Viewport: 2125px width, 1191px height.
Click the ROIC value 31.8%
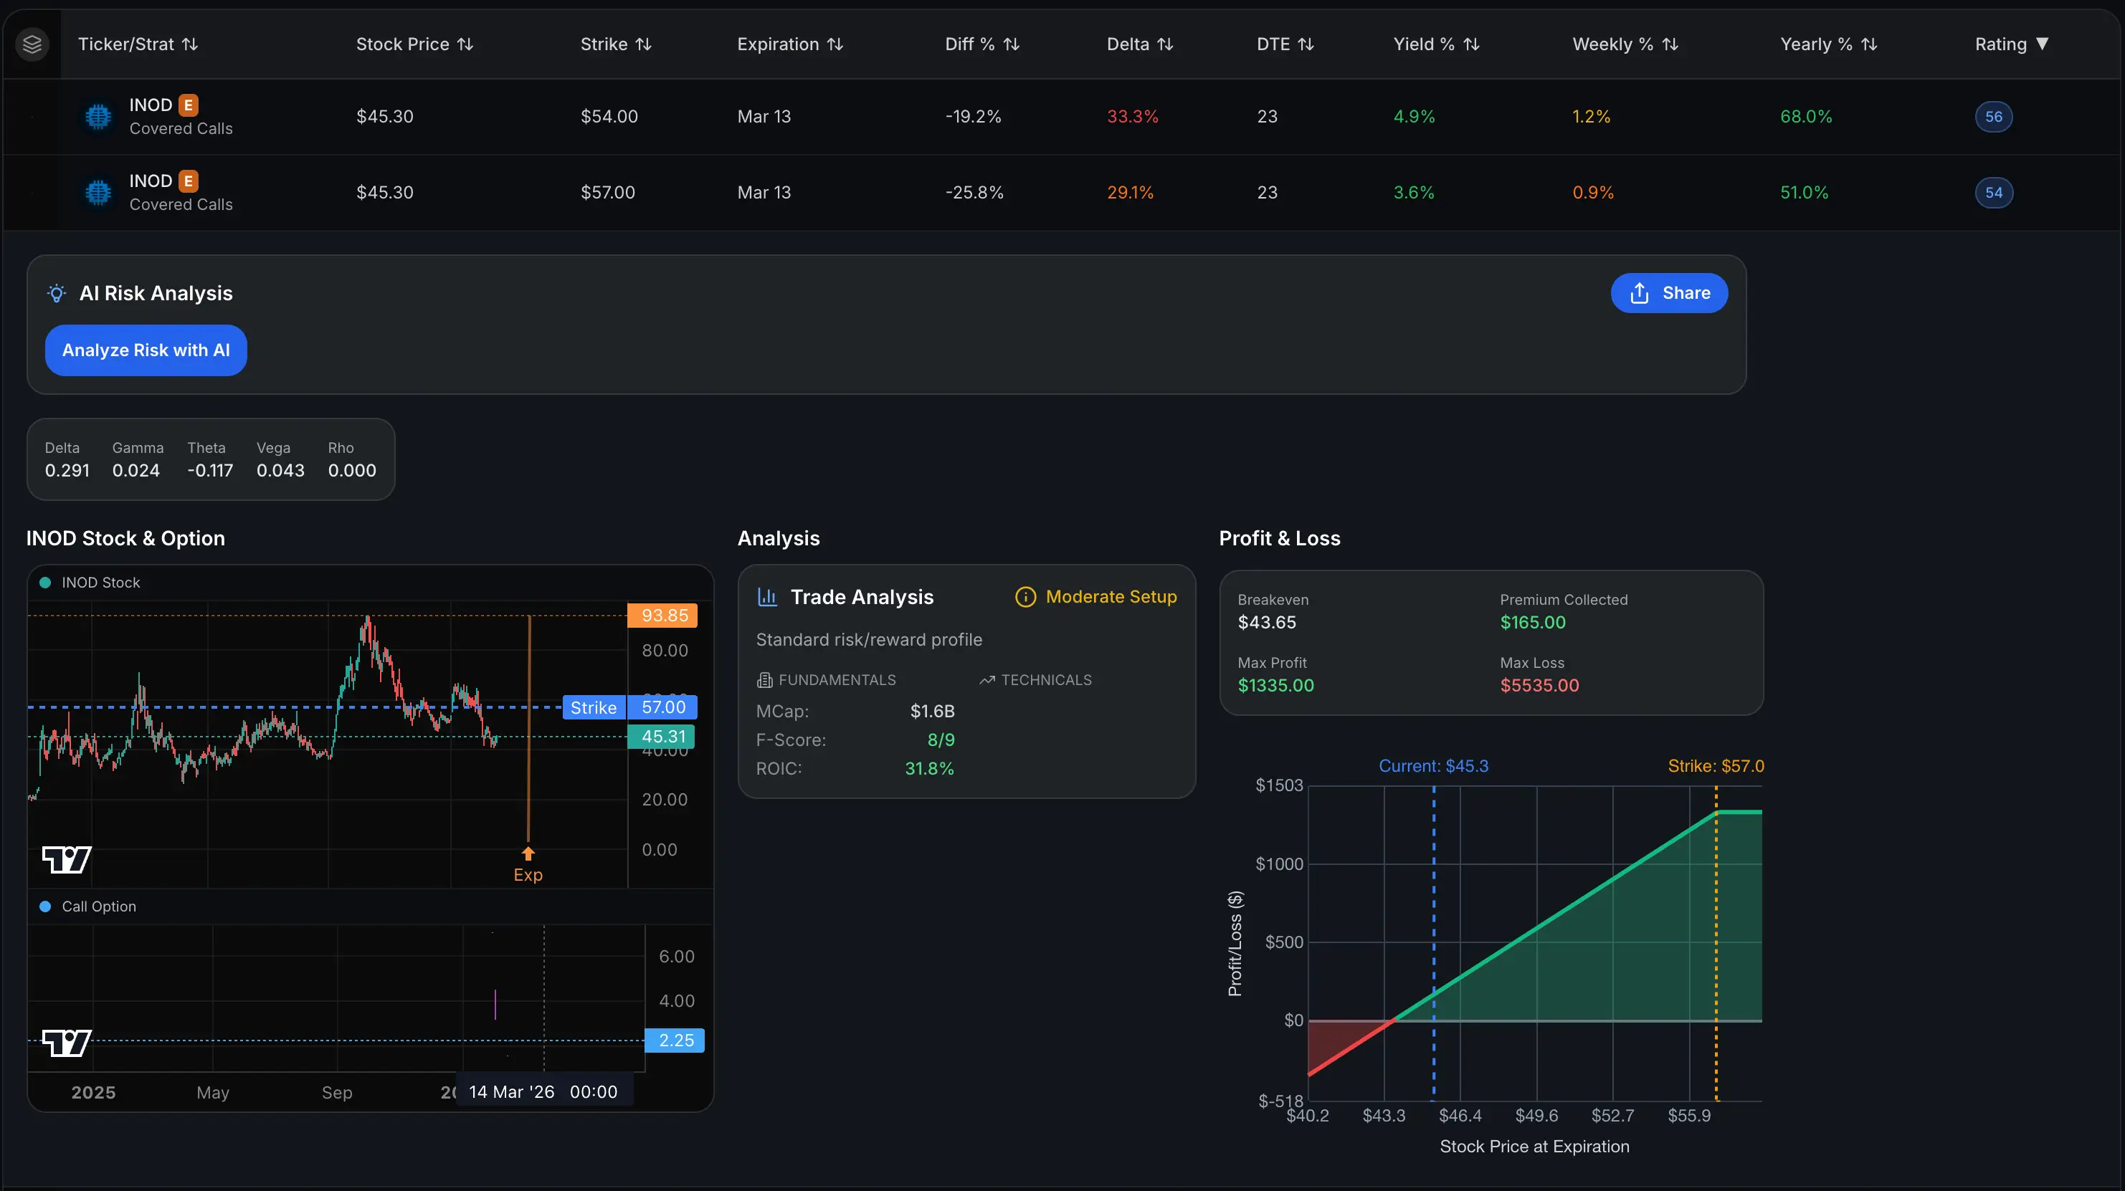(x=929, y=769)
